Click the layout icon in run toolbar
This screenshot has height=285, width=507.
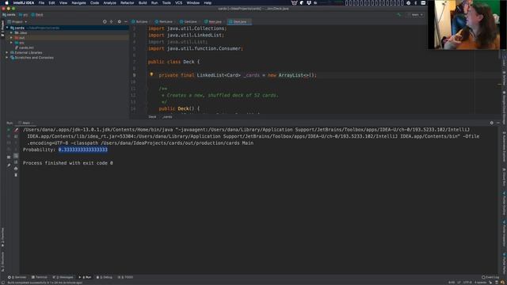(9, 157)
